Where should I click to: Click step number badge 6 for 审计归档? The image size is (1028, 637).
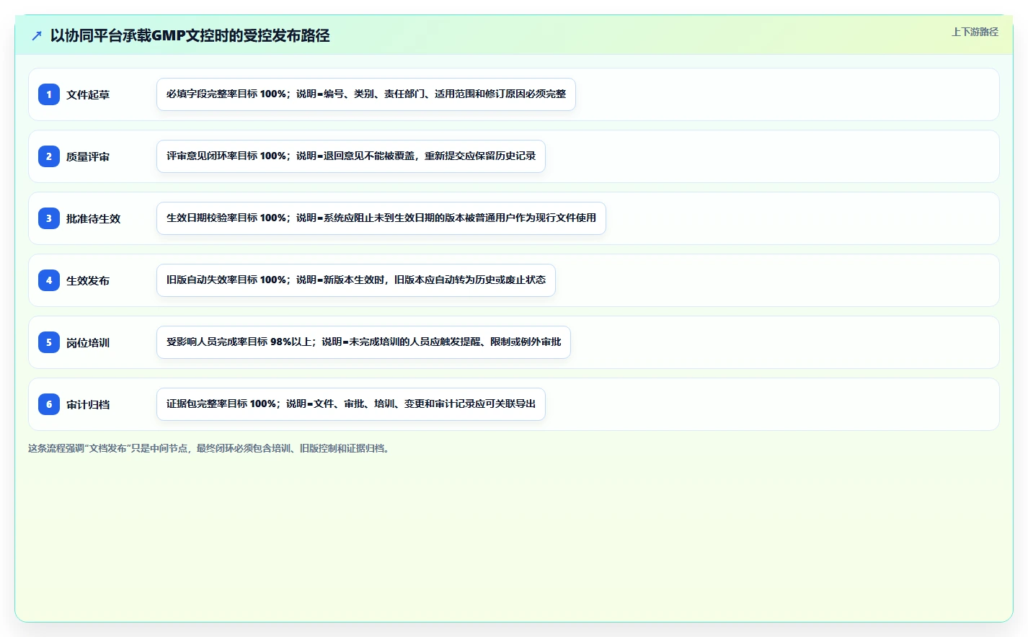[49, 404]
